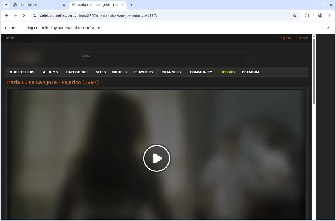Screen dimensions: 336x221
Task: Minimize the Chrome window
Action: 315,5
